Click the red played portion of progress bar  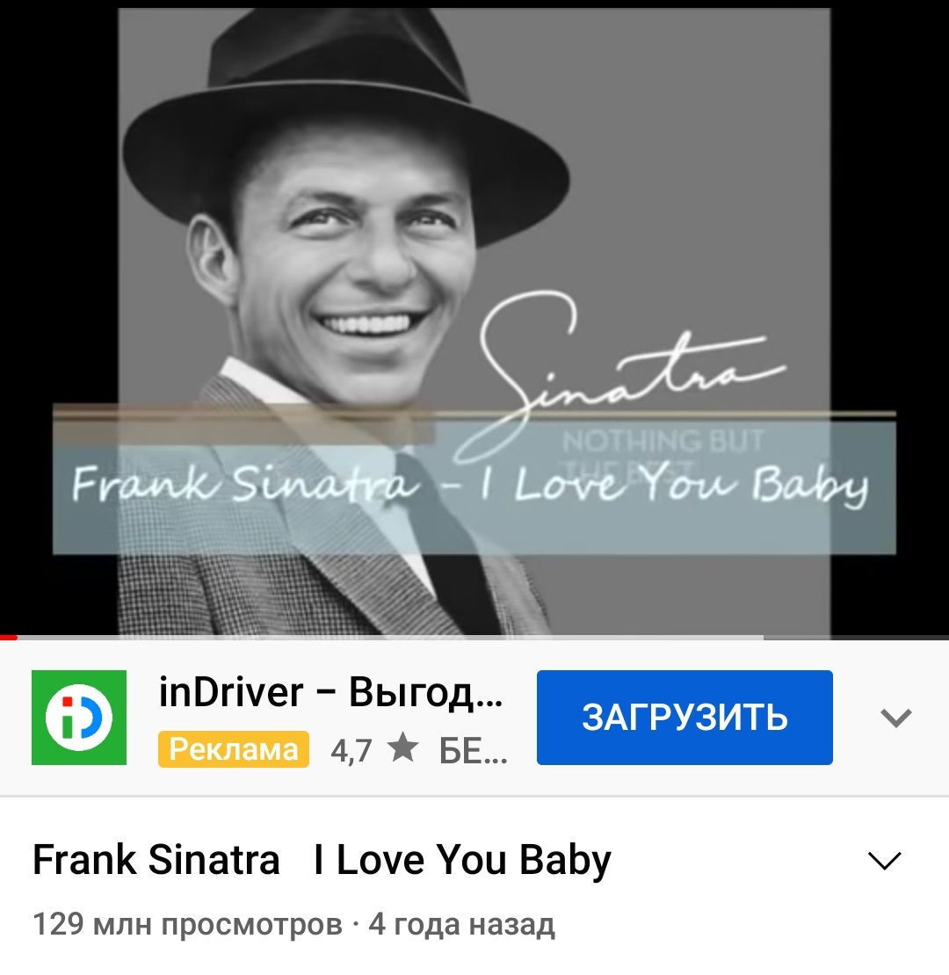click(x=9, y=638)
